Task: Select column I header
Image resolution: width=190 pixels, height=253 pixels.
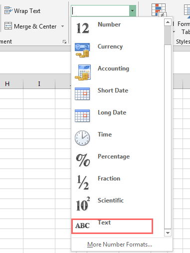Action: (39, 83)
